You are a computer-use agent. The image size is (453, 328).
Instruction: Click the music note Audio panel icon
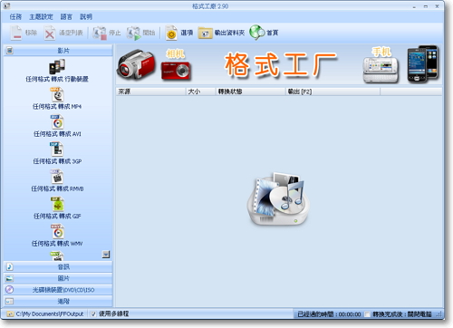pos(10,266)
